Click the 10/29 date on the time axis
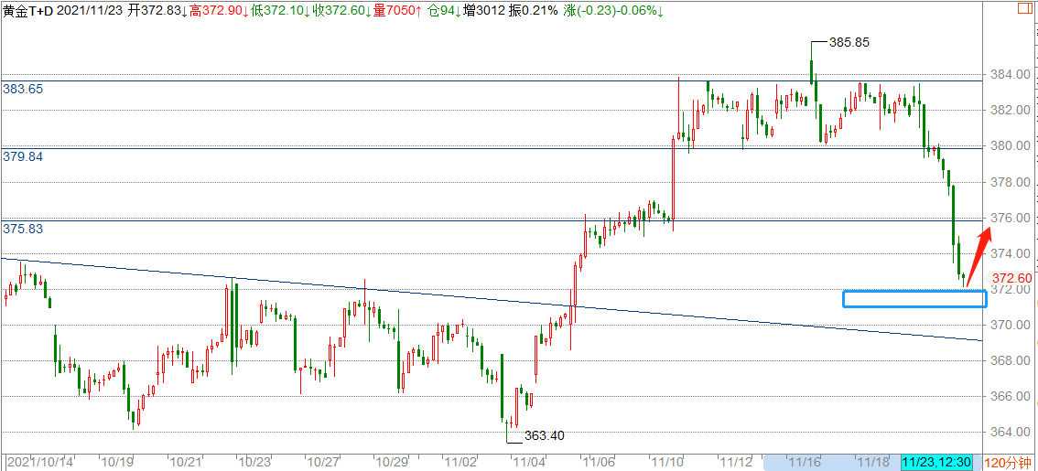 (394, 463)
